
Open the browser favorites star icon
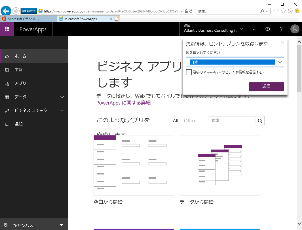(283, 11)
